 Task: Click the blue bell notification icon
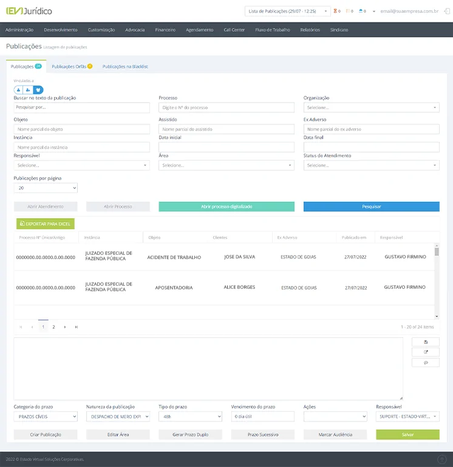click(x=361, y=11)
